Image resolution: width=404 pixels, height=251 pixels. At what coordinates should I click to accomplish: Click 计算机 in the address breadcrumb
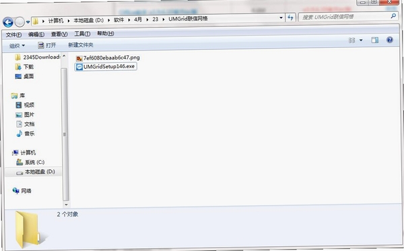tap(56, 21)
